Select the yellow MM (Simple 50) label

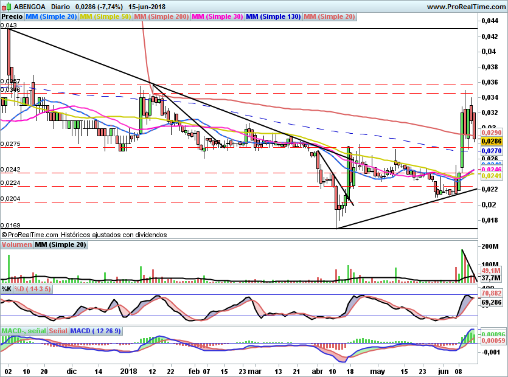105,16
